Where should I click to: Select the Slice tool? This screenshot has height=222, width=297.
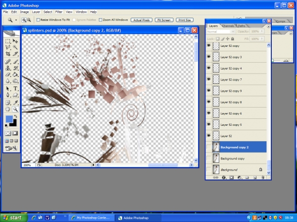pyautogui.click(x=15, y=54)
